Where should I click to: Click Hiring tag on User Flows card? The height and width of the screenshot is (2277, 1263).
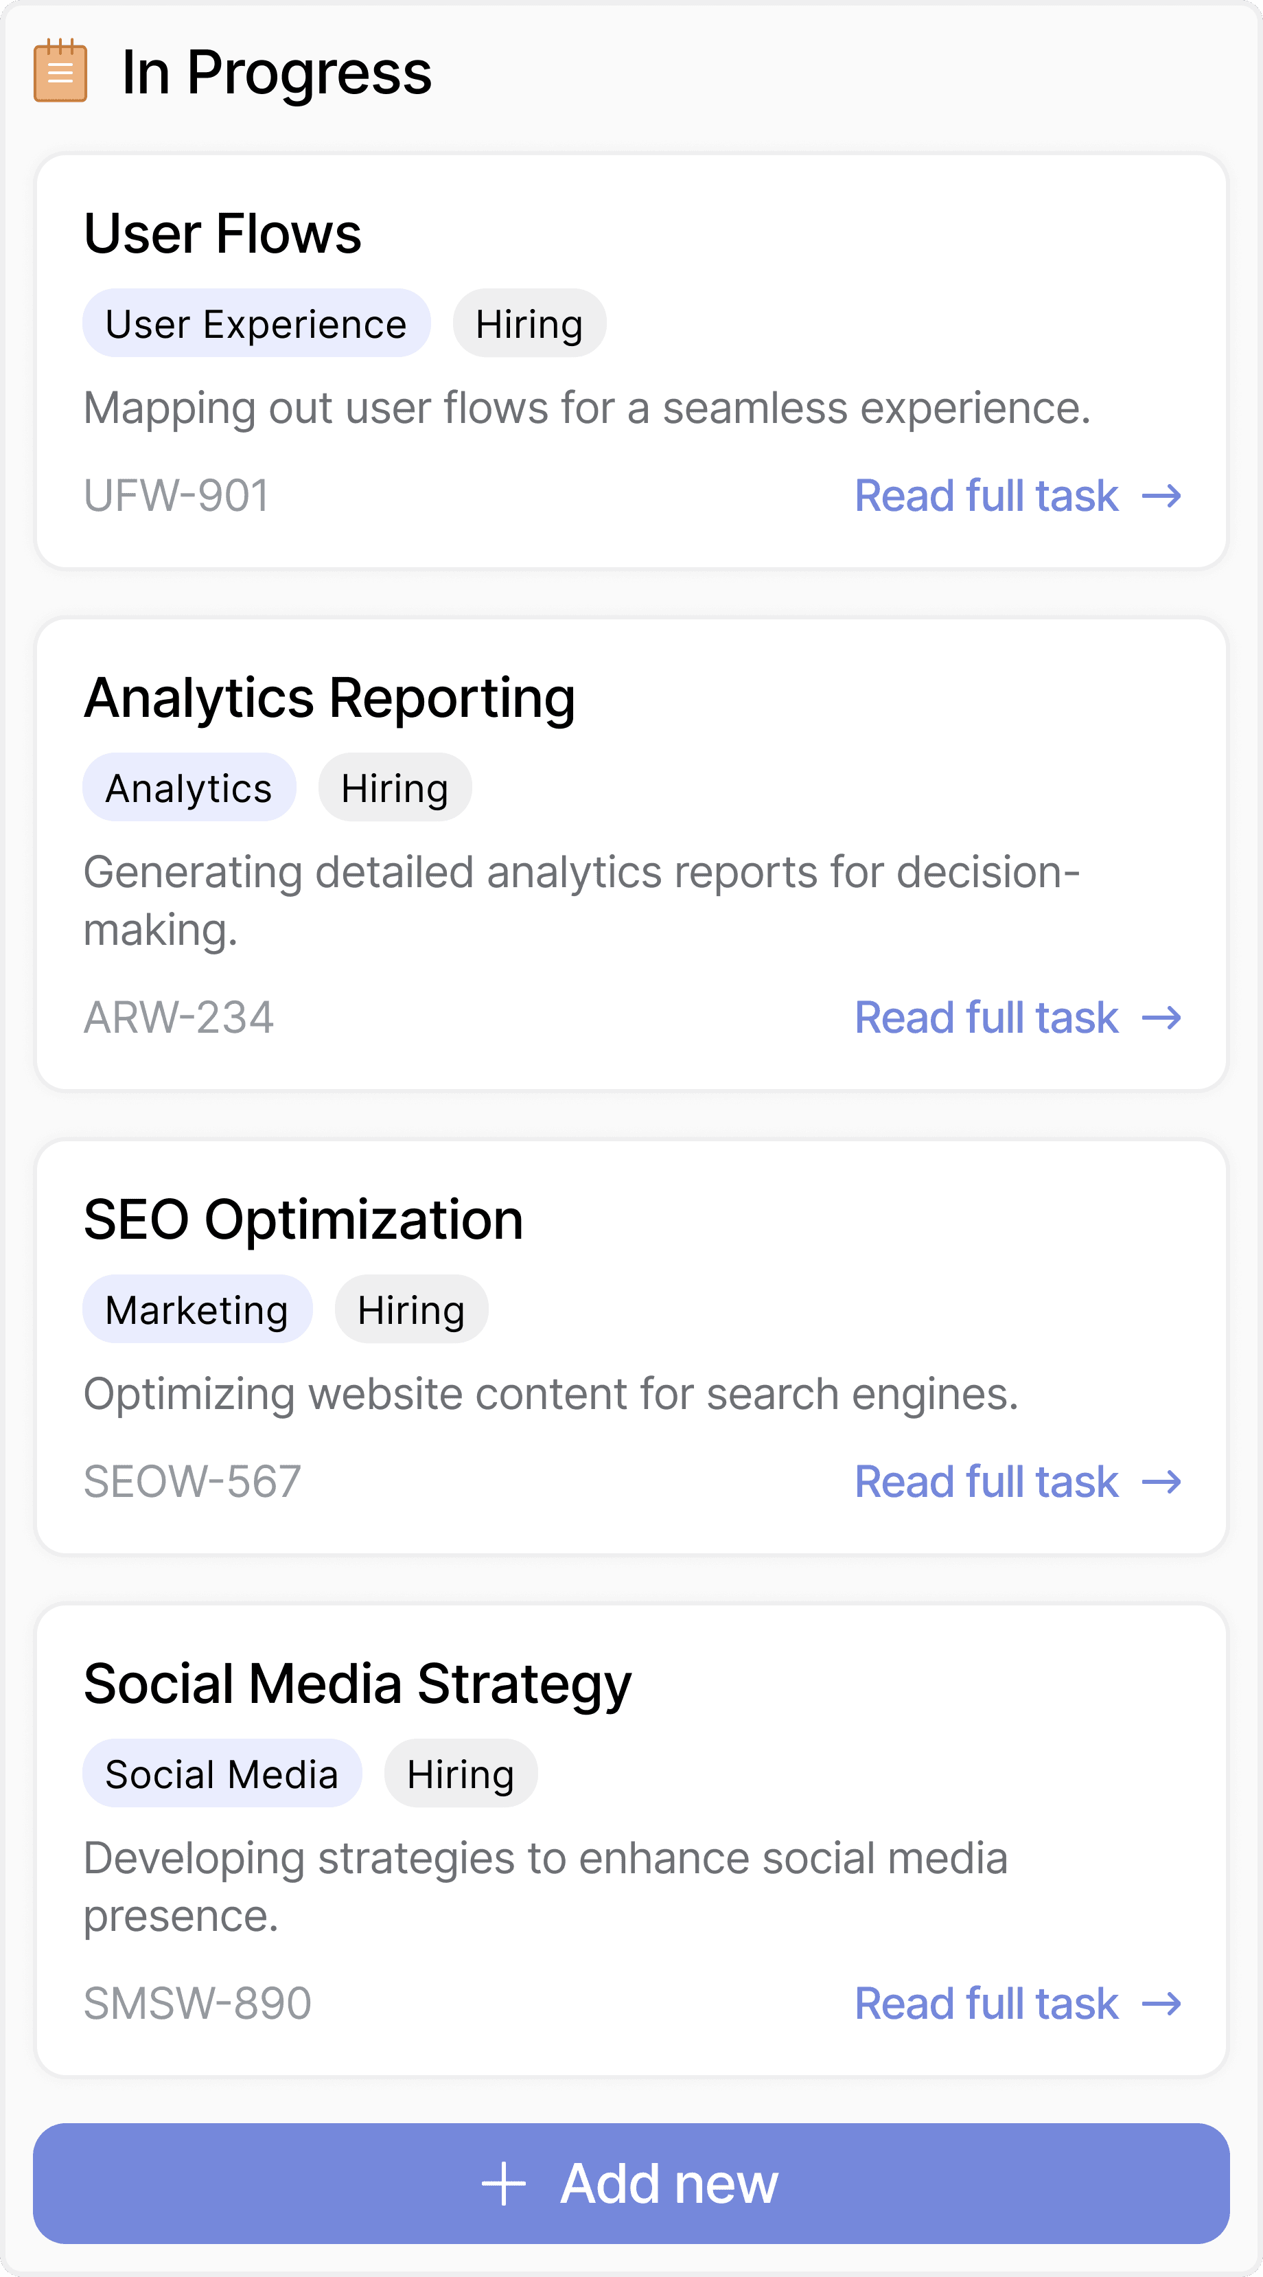pyautogui.click(x=529, y=323)
